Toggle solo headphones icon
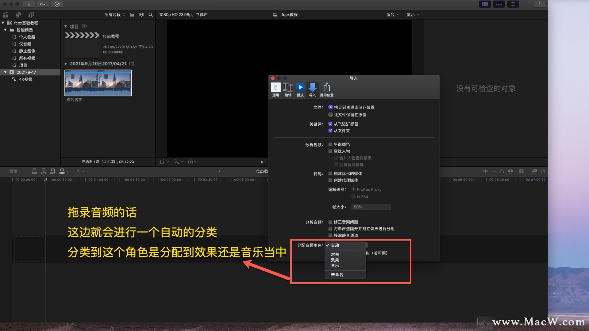The image size is (589, 331). 502,171
